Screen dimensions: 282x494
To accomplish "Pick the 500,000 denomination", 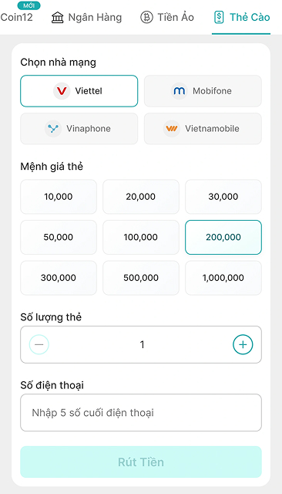I will [x=141, y=278].
